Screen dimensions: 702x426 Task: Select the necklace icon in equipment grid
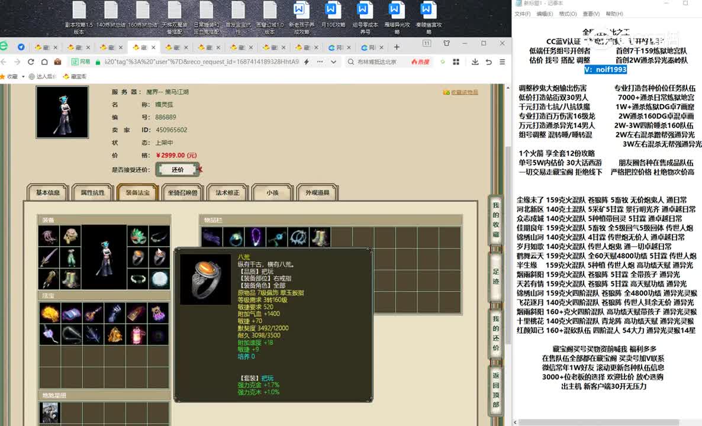159,236
